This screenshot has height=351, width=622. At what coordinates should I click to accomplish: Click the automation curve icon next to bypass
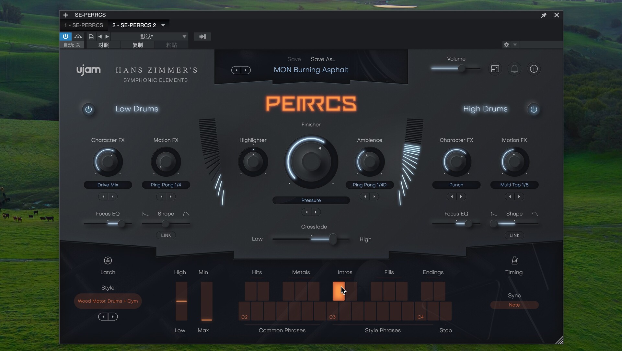(78, 37)
